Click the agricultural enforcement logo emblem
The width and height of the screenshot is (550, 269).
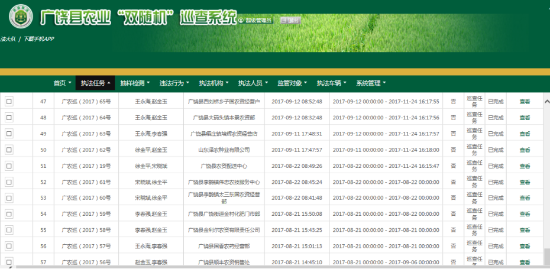[x=21, y=17]
